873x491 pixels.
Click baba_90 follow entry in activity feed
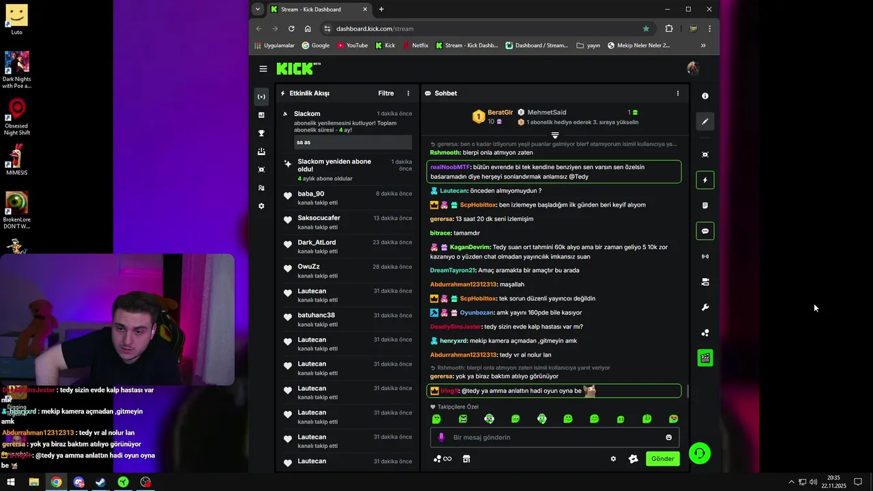[x=347, y=198]
